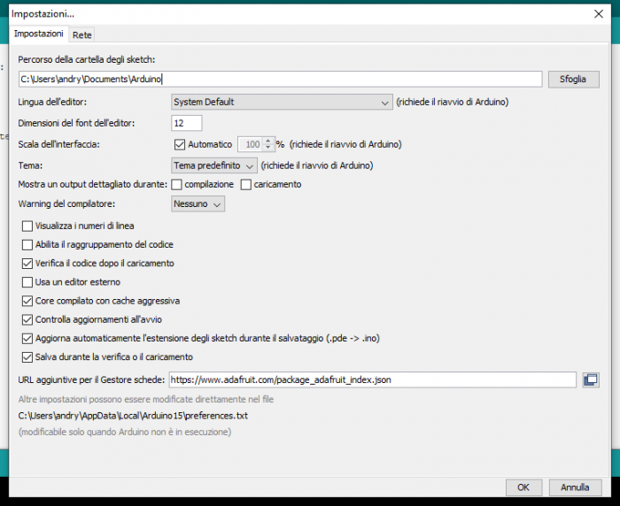Enable Visualizza i numeri di linea checkbox

(27, 226)
